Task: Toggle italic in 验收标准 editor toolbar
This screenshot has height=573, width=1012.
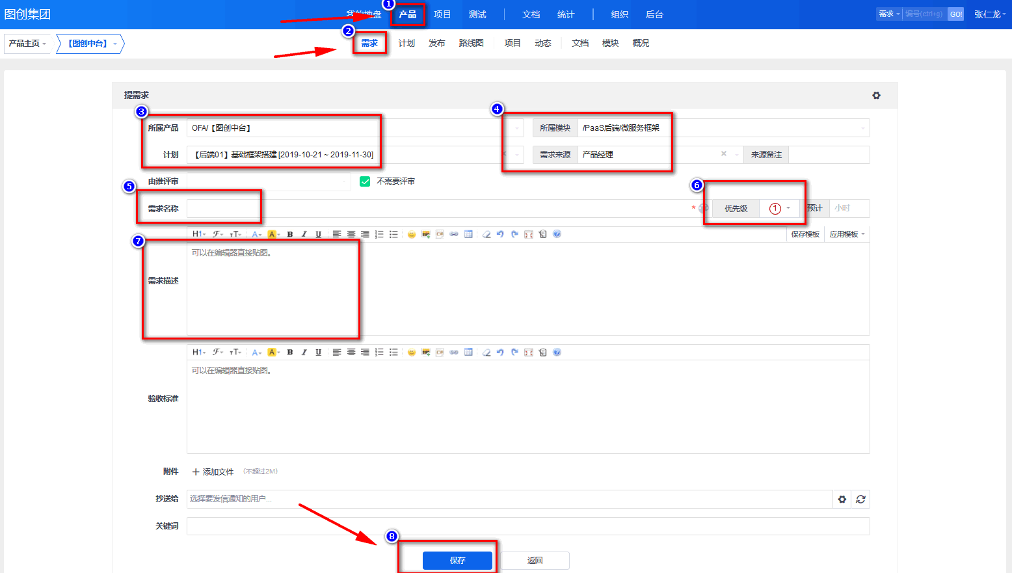Action: tap(304, 353)
